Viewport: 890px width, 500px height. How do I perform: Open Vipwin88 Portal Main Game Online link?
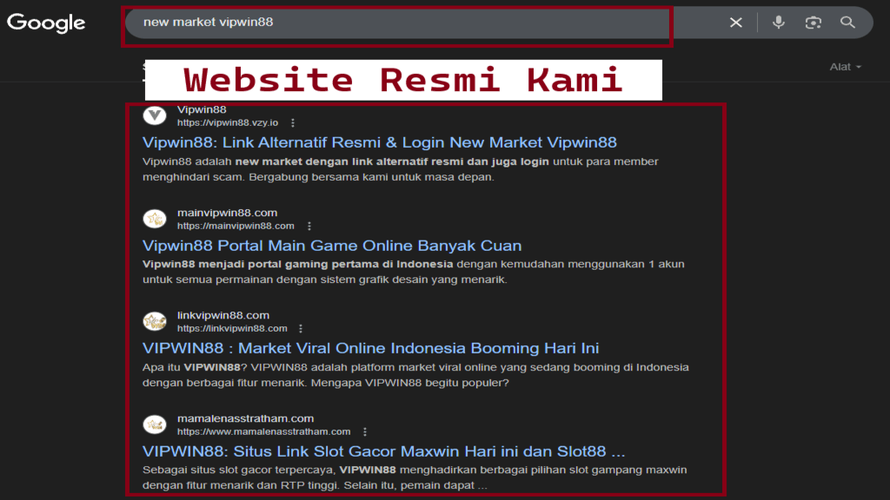tap(331, 246)
